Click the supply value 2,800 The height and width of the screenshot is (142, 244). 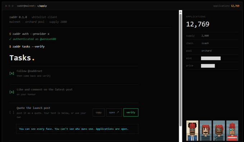[205, 36]
